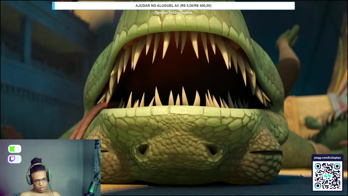Click the pixgg QR code
Screen dimensions: 348x196
coord(327,176)
